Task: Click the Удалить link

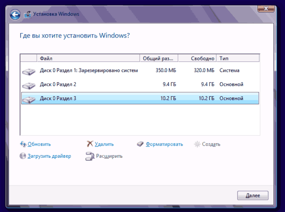Action: pos(104,144)
